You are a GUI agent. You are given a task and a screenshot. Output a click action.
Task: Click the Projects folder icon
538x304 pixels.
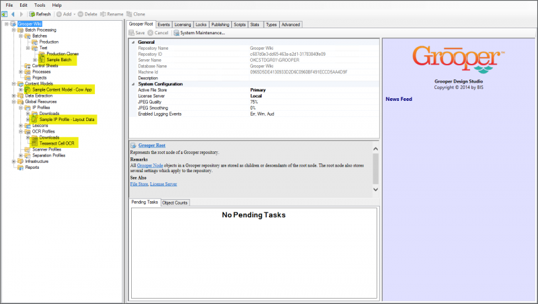click(28, 78)
